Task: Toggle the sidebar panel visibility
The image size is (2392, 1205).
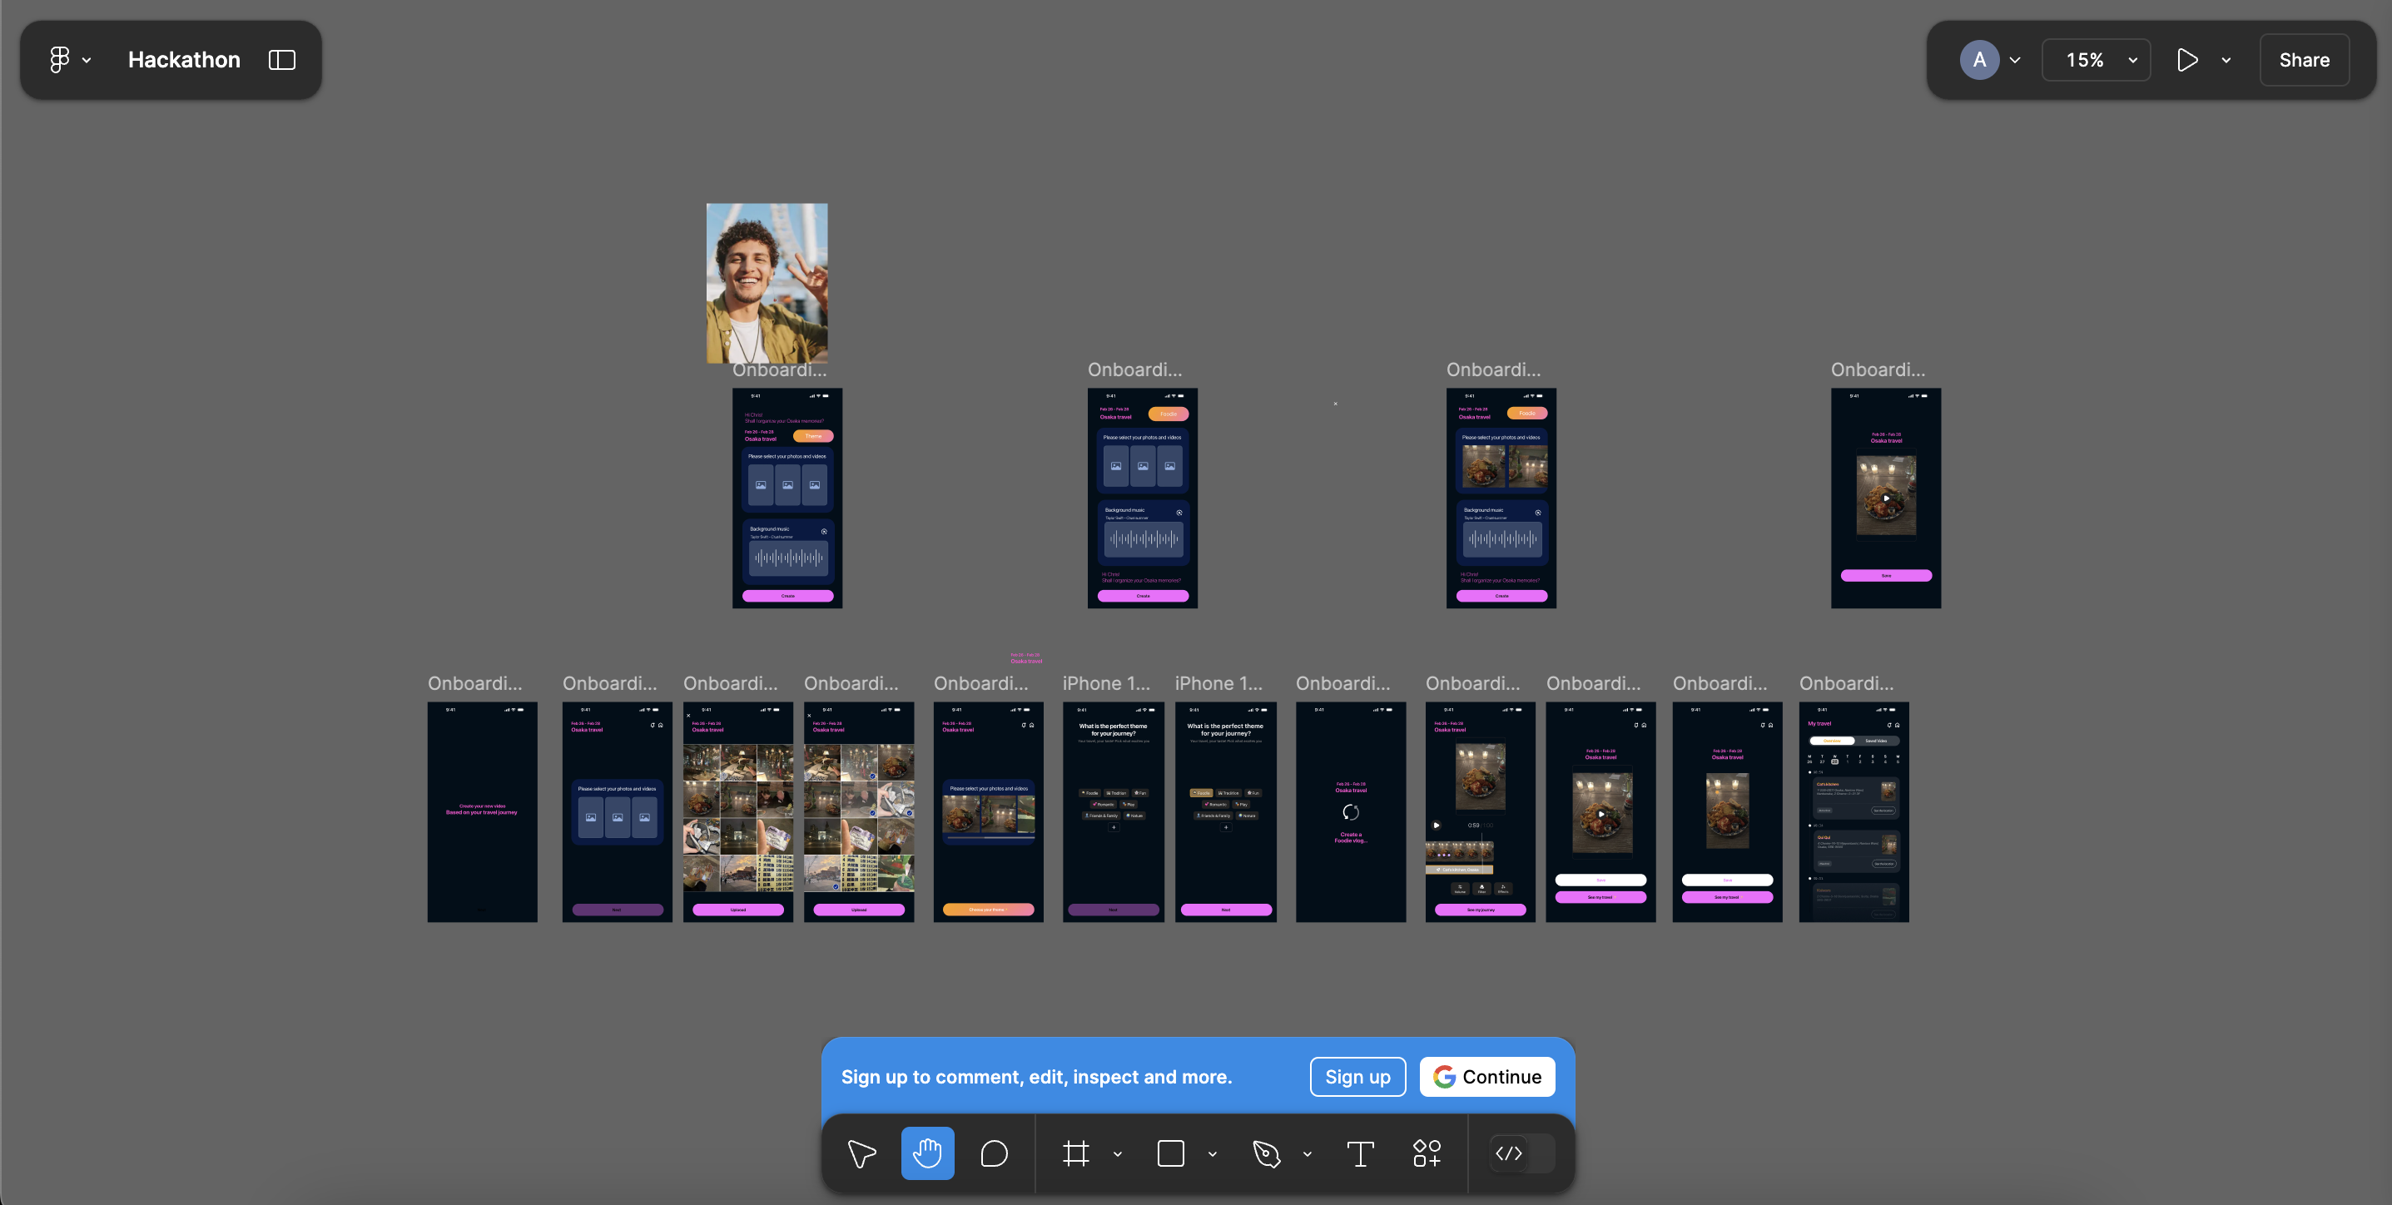Action: 281,61
